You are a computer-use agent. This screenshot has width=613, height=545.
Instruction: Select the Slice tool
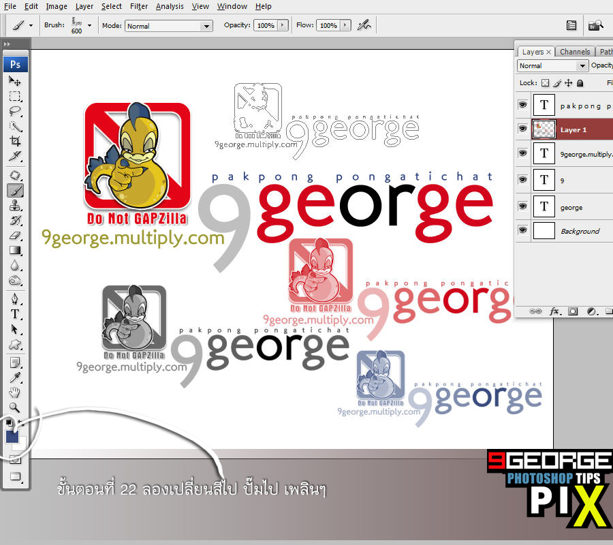click(x=15, y=156)
